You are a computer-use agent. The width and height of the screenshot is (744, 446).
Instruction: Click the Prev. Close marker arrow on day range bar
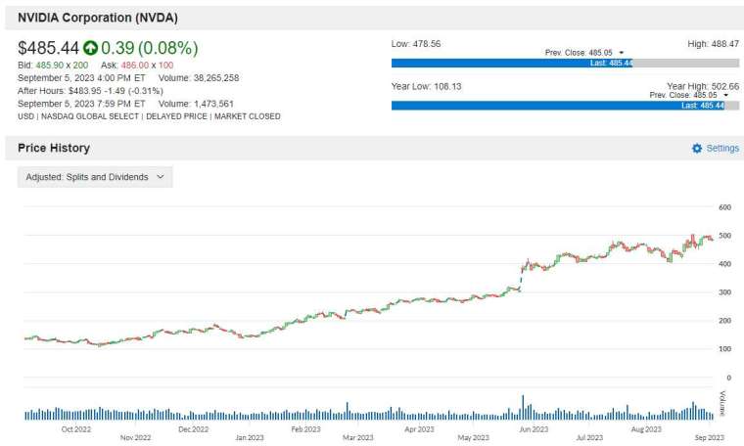pyautogui.click(x=622, y=53)
